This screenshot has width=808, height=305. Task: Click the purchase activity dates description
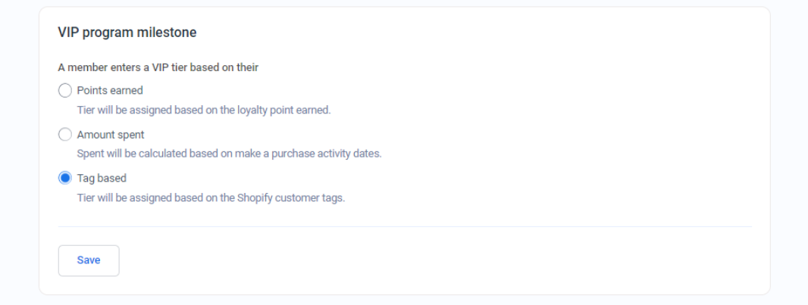229,154
